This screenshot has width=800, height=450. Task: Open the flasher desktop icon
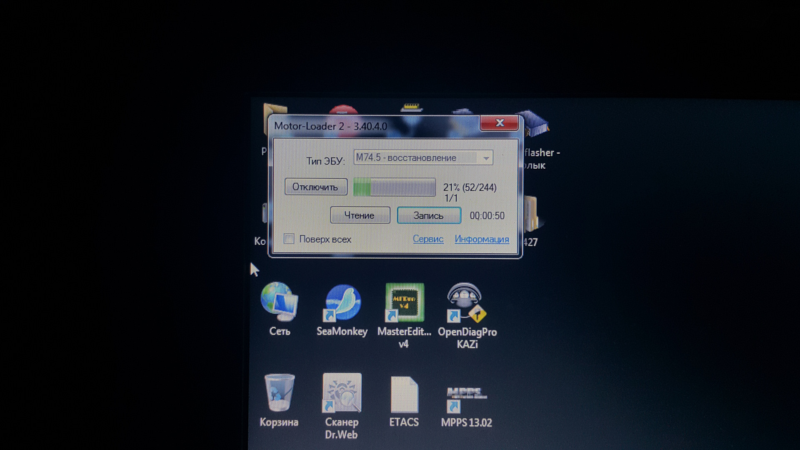(x=537, y=124)
